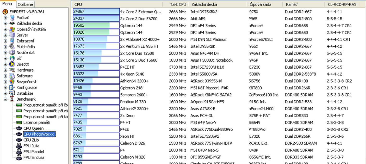Expand the Operační systém tree node

coord(5,29)
